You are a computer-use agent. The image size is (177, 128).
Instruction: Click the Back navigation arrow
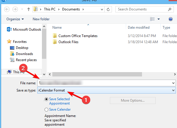click(7, 9)
